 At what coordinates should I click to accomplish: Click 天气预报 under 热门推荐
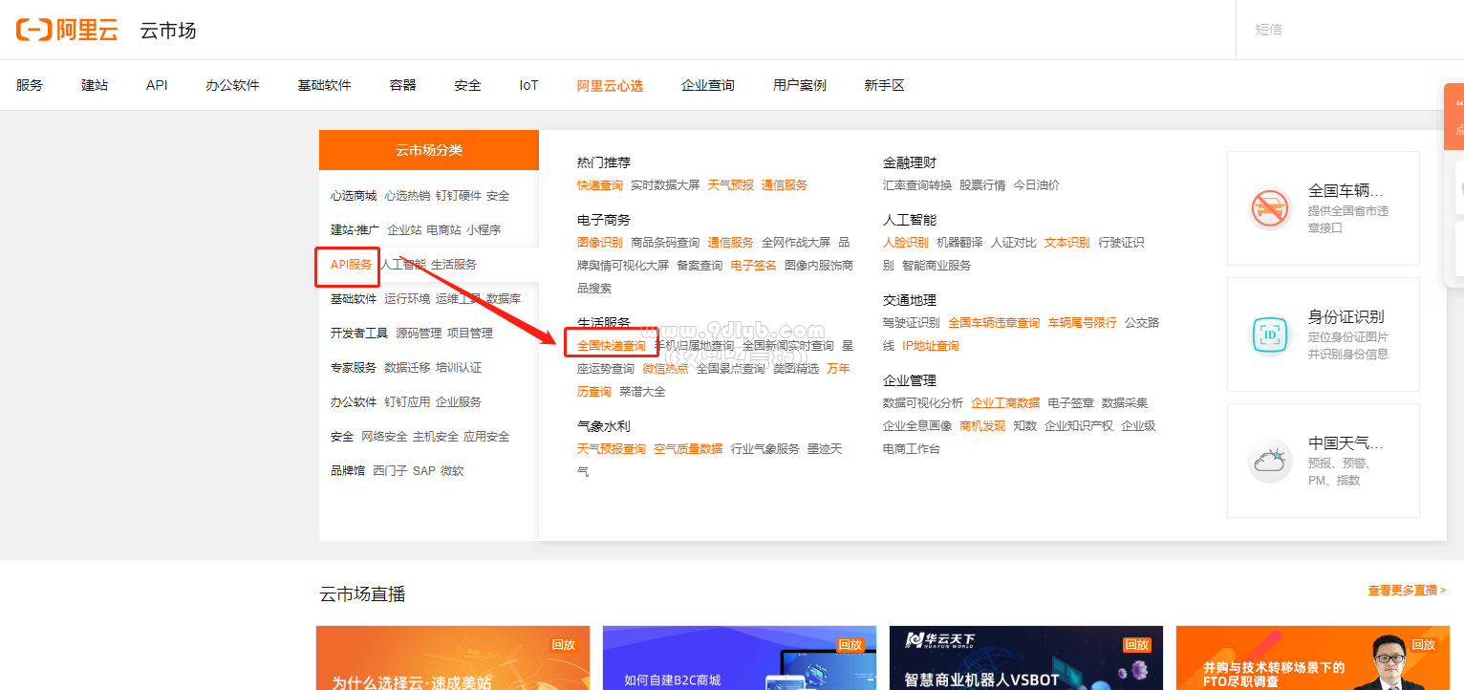(731, 185)
